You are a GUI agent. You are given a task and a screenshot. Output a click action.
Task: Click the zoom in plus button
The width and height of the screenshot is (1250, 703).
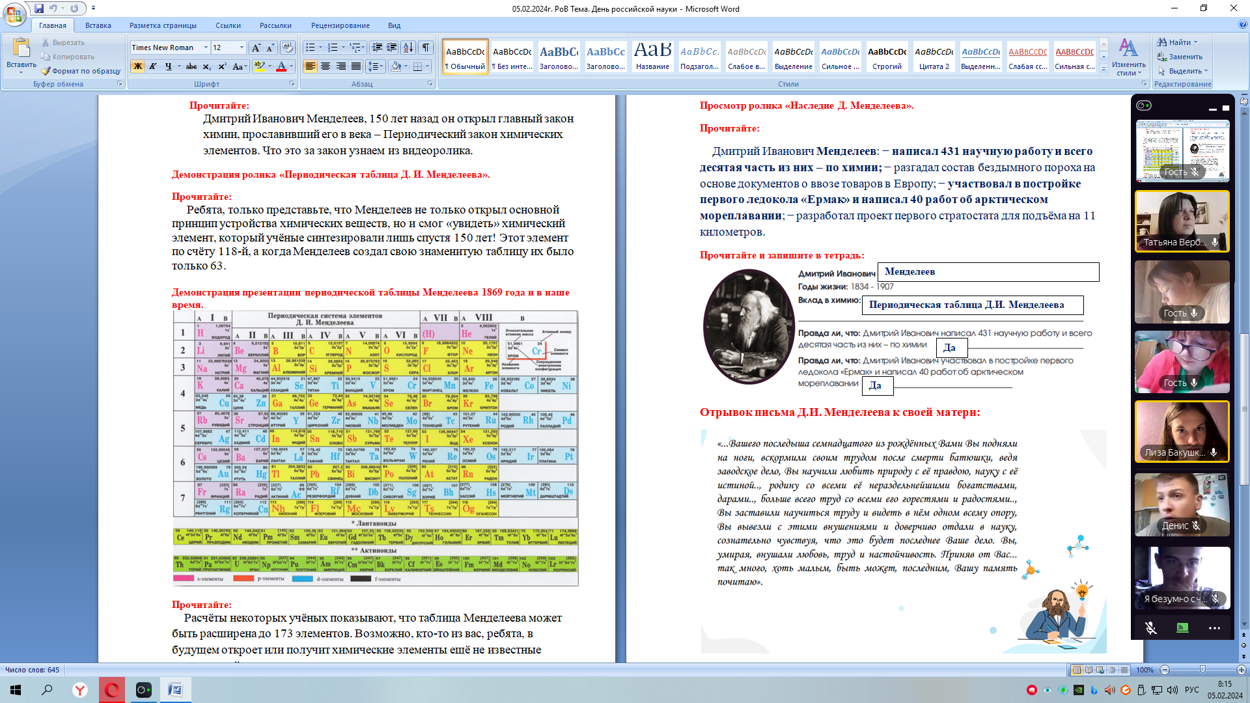(x=1242, y=670)
